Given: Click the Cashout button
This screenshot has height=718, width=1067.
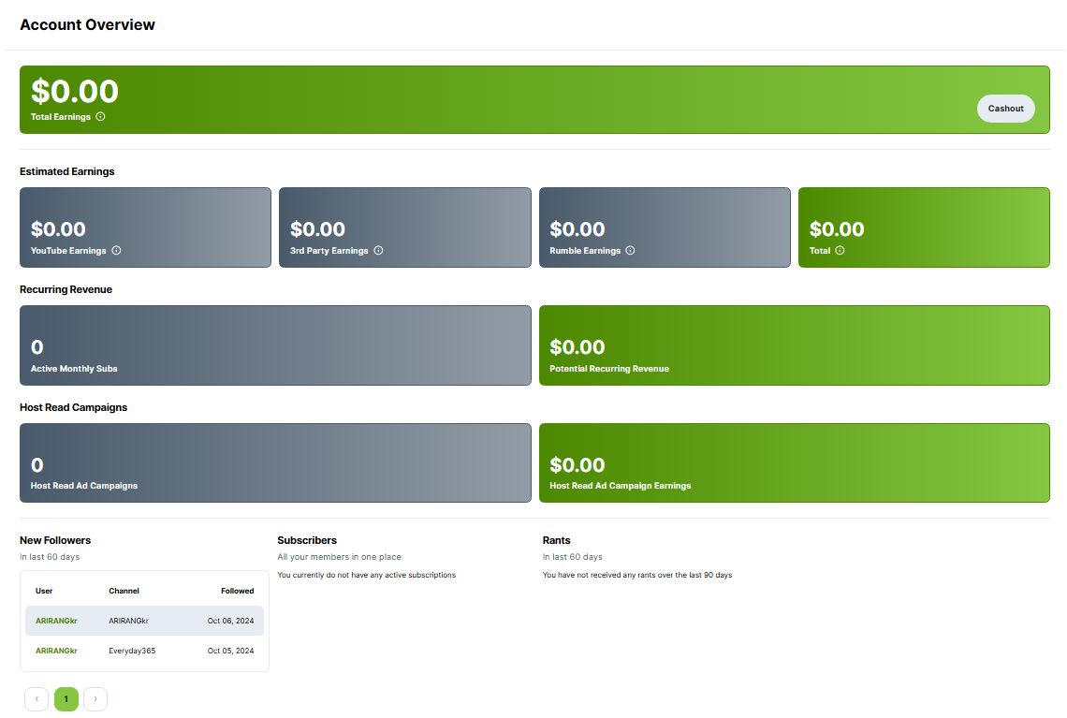Looking at the screenshot, I should click(1005, 109).
